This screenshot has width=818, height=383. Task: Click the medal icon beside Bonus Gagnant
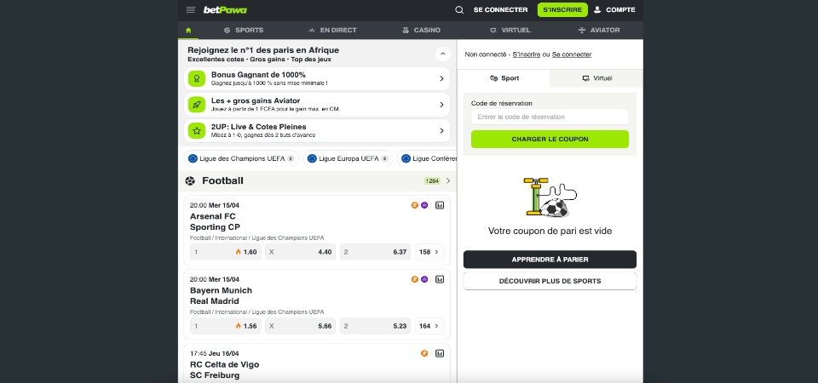point(197,78)
